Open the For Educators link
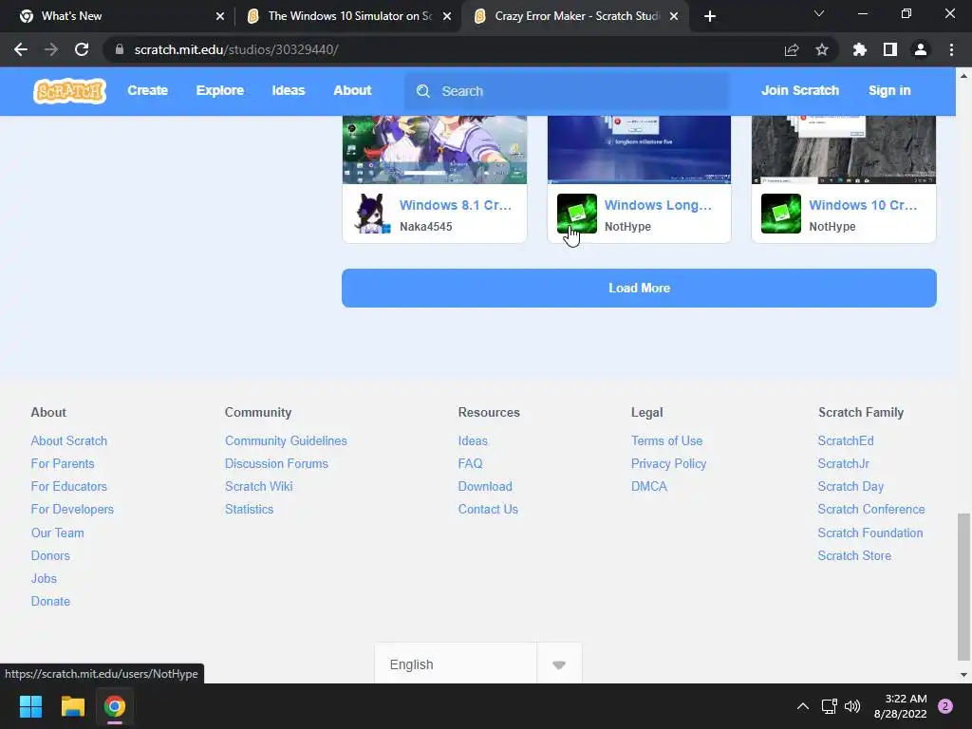This screenshot has width=972, height=729. 68,487
